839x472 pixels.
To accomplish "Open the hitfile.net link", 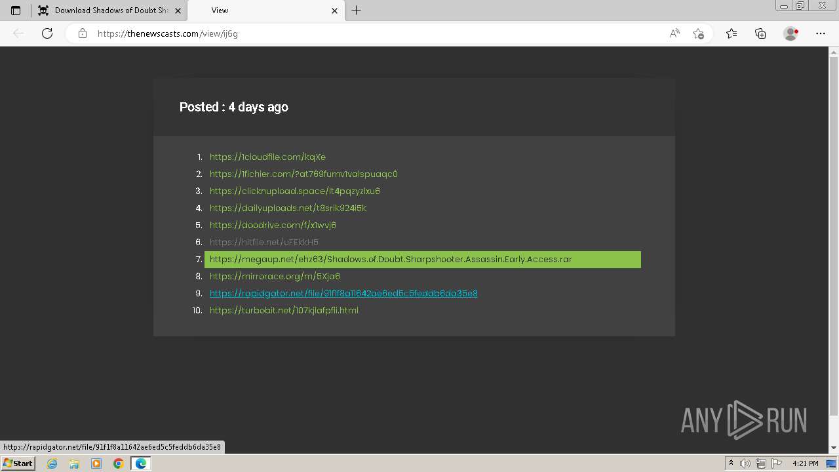I will pos(264,243).
